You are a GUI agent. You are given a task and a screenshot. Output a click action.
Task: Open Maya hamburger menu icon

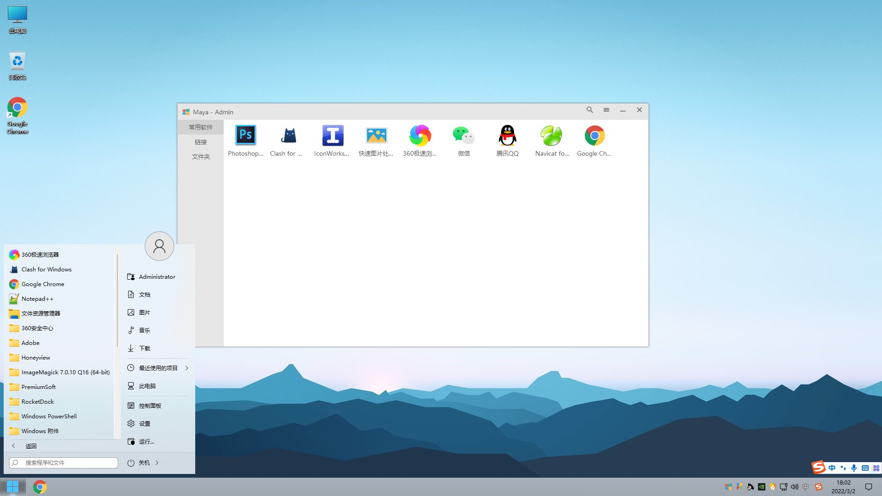(606, 110)
